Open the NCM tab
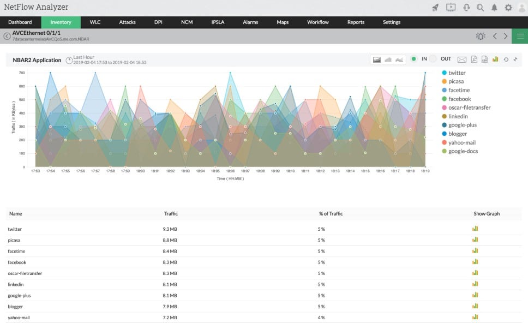Viewport: 528px width, 323px height. pyautogui.click(x=187, y=22)
